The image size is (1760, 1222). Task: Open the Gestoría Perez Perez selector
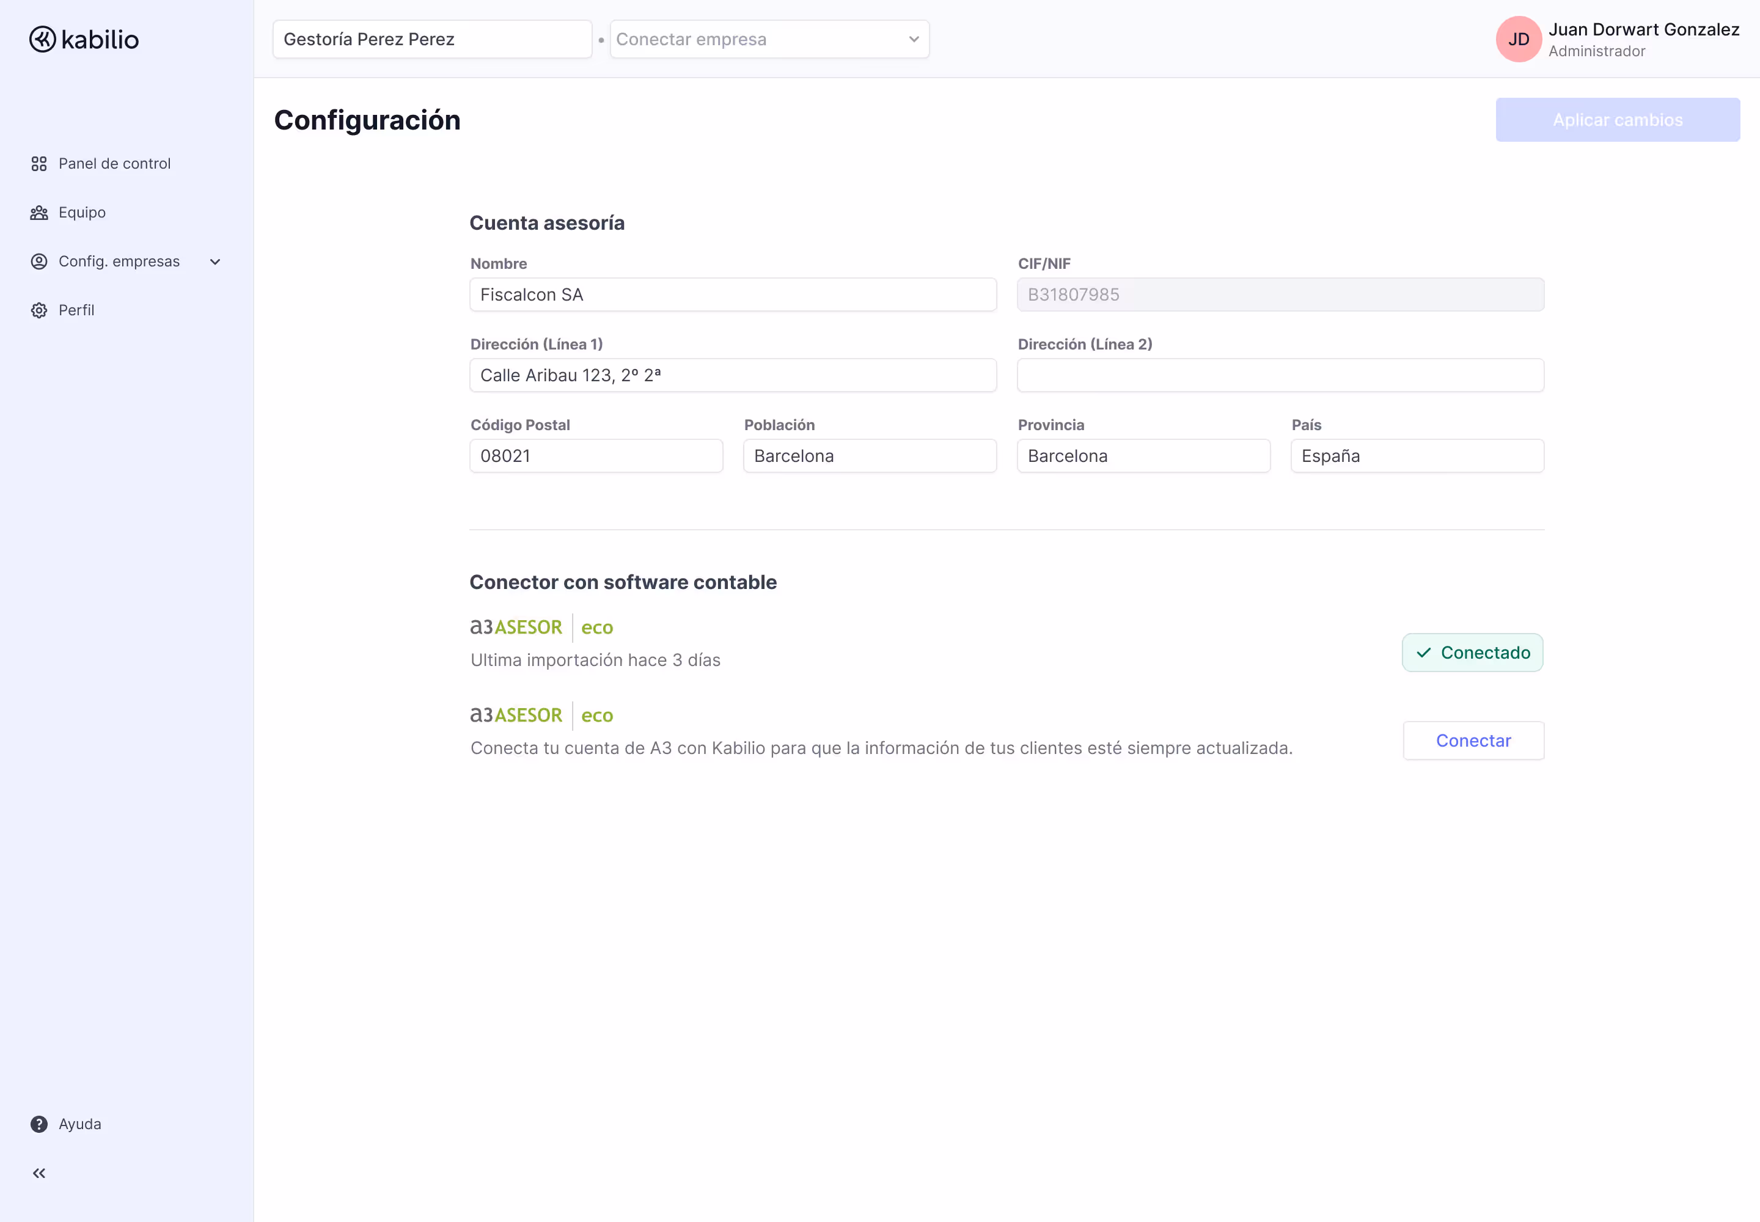click(432, 39)
